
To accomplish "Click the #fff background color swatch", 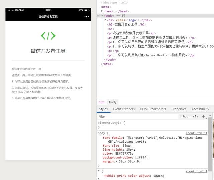I will tap(137, 157).
